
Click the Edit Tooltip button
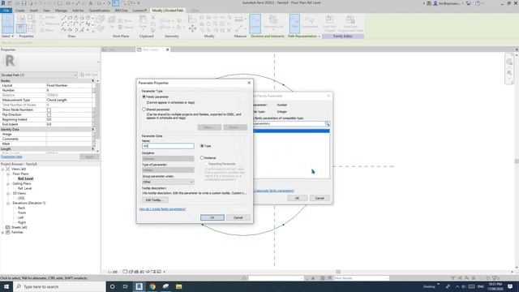point(155,200)
